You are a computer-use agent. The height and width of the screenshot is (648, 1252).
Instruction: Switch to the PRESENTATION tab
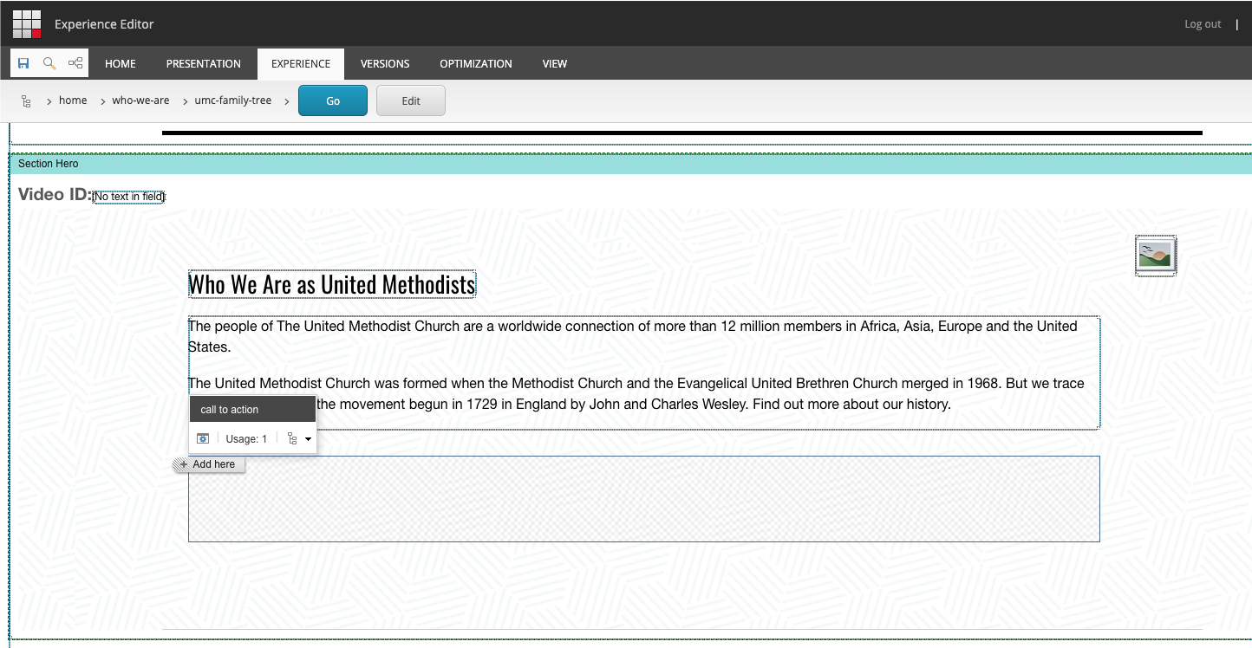pos(204,63)
